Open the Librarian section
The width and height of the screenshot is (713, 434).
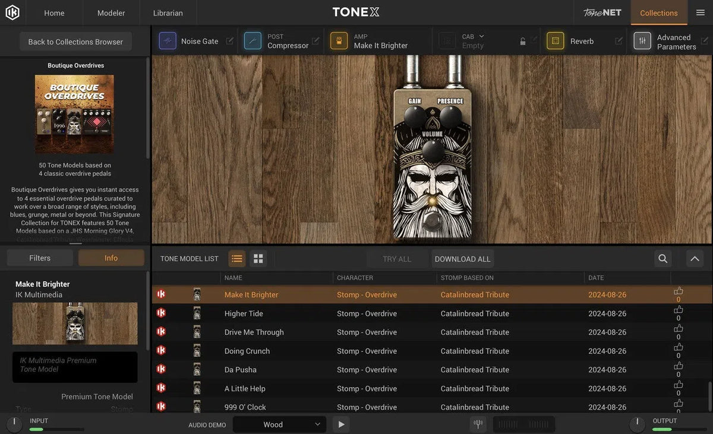pos(168,12)
